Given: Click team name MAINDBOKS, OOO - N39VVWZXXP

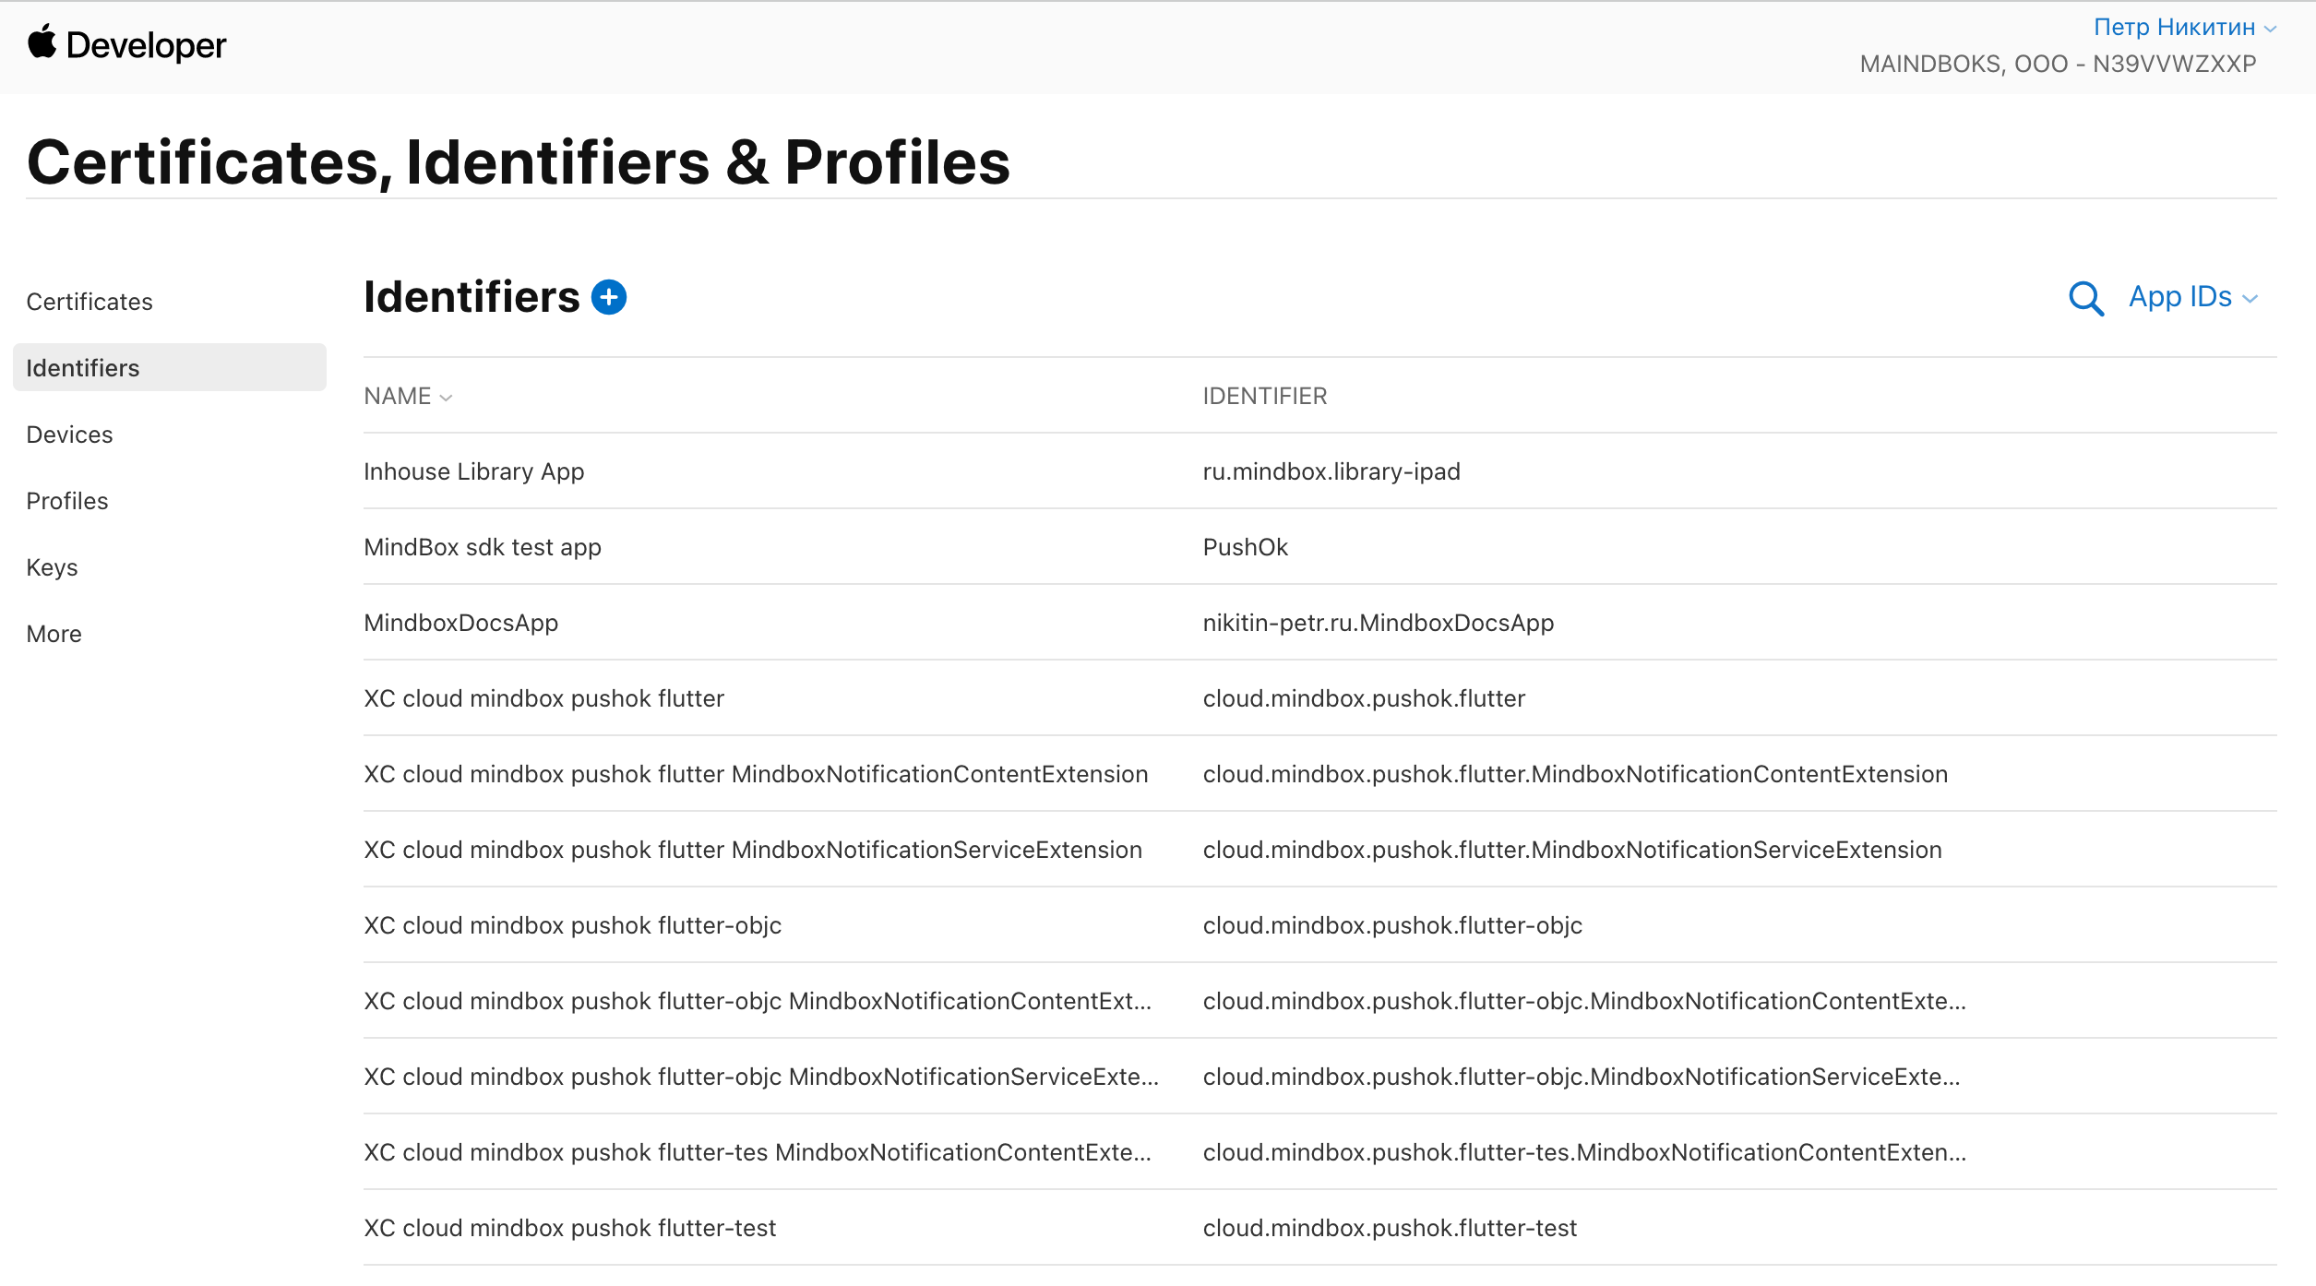Looking at the screenshot, I should click(x=2058, y=64).
